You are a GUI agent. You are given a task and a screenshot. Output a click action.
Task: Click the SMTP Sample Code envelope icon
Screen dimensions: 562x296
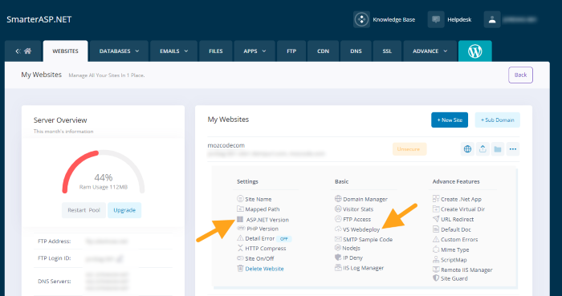[x=338, y=239]
